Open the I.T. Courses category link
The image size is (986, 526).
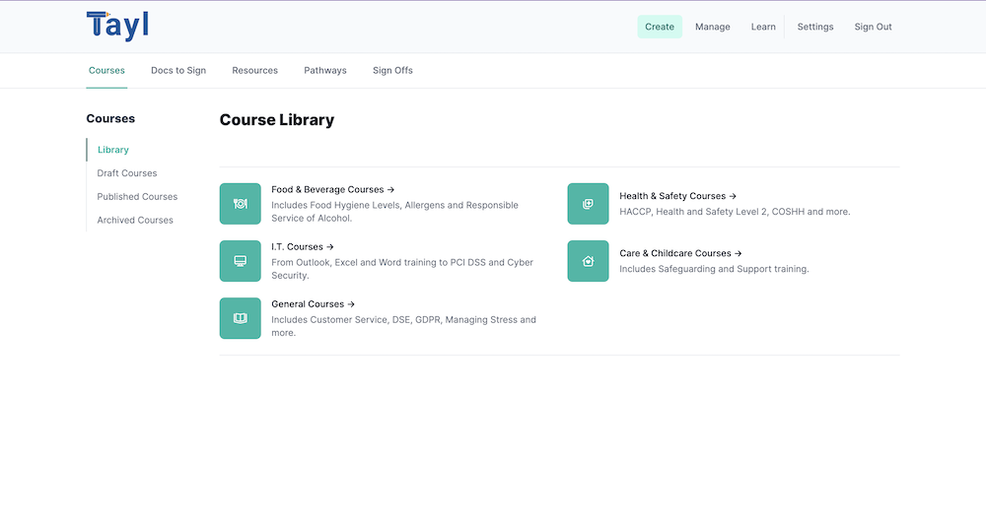pos(302,246)
